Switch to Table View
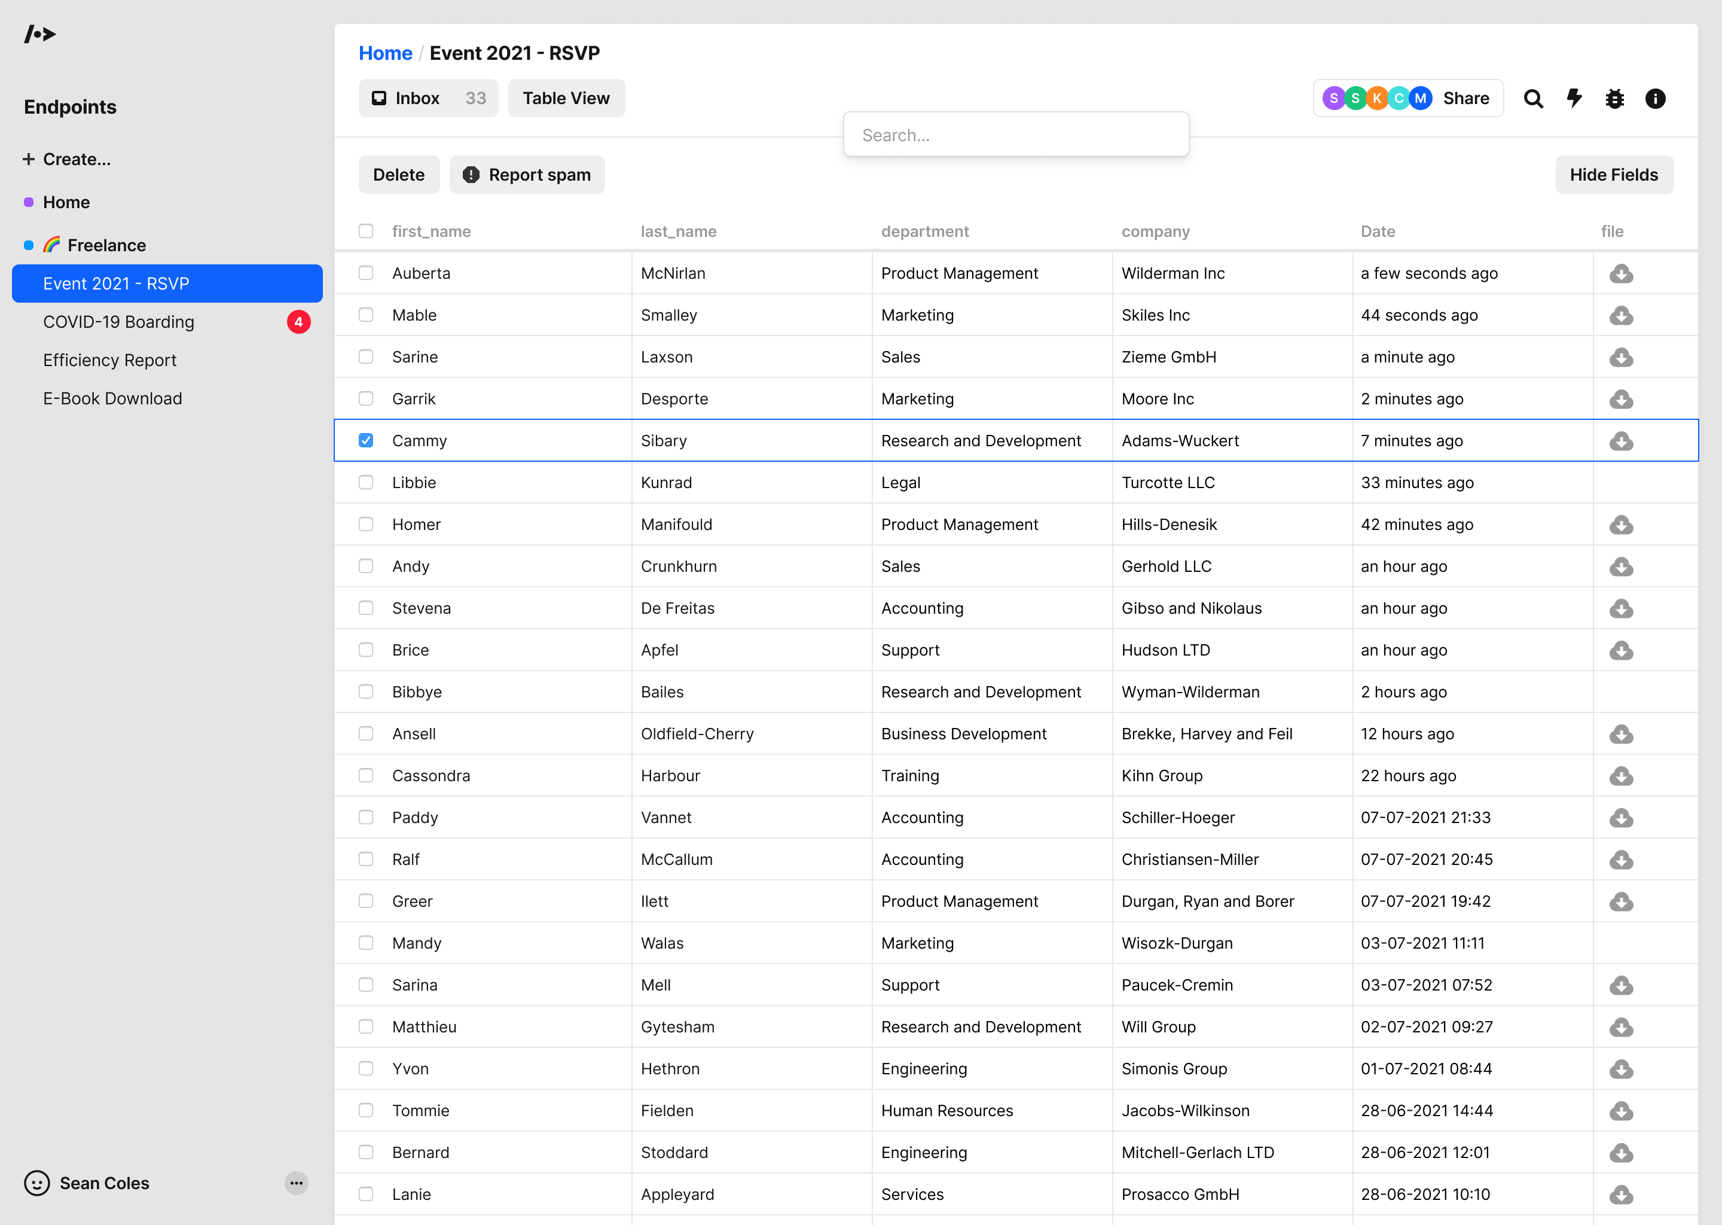 tap(566, 98)
